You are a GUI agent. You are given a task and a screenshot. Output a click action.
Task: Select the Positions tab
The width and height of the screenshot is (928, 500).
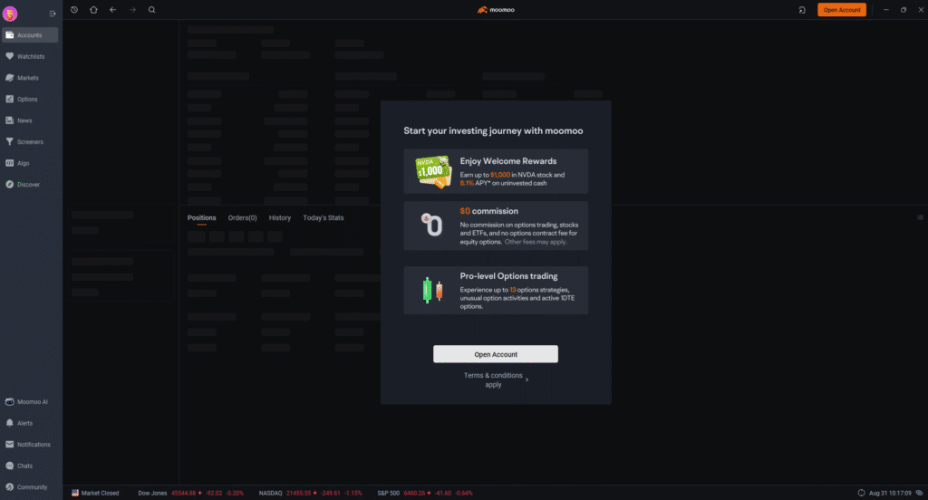click(201, 217)
